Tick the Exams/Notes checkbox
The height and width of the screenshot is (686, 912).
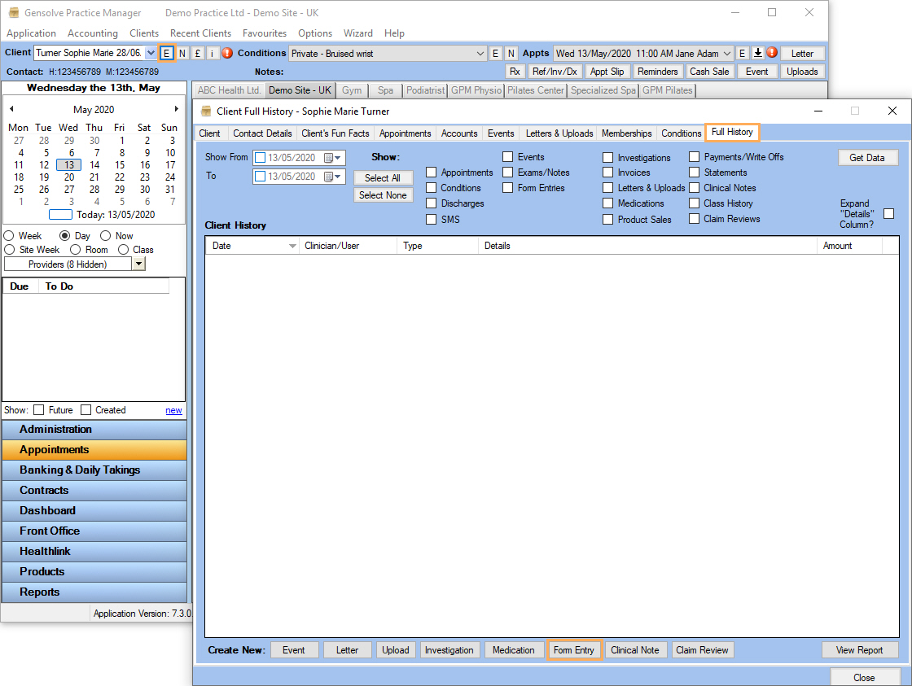(x=508, y=172)
